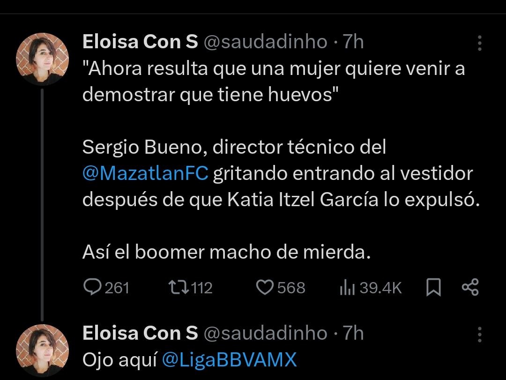Open the @MazatlanFC mention link
This screenshot has height=380, width=506.
point(145,174)
